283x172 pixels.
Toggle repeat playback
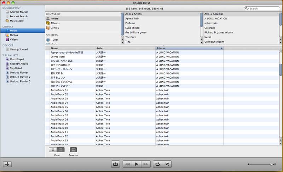(x=157, y=164)
